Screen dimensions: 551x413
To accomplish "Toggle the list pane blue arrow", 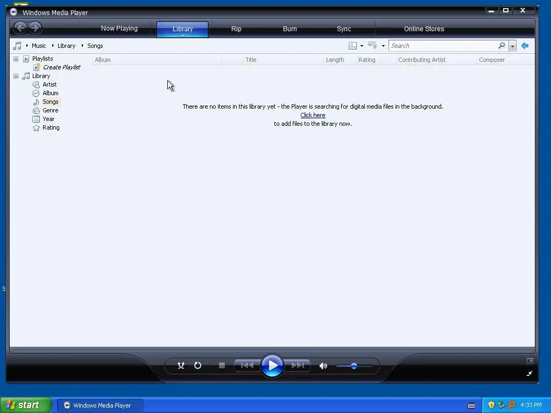I will 525,46.
